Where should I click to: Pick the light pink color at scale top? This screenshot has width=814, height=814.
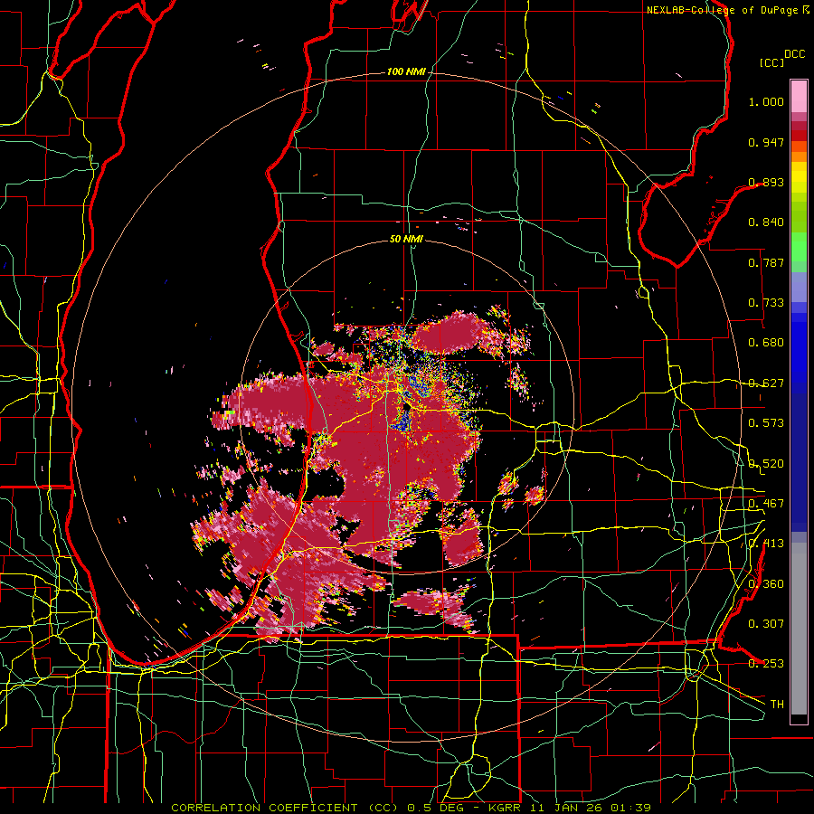799,96
